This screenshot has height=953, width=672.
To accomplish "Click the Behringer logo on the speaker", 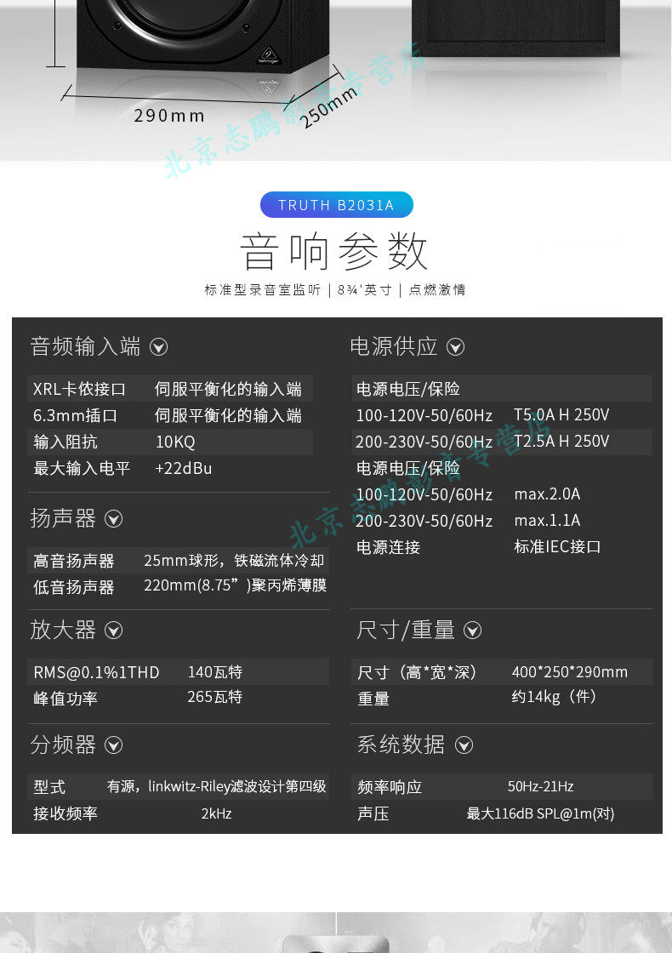I will point(269,54).
